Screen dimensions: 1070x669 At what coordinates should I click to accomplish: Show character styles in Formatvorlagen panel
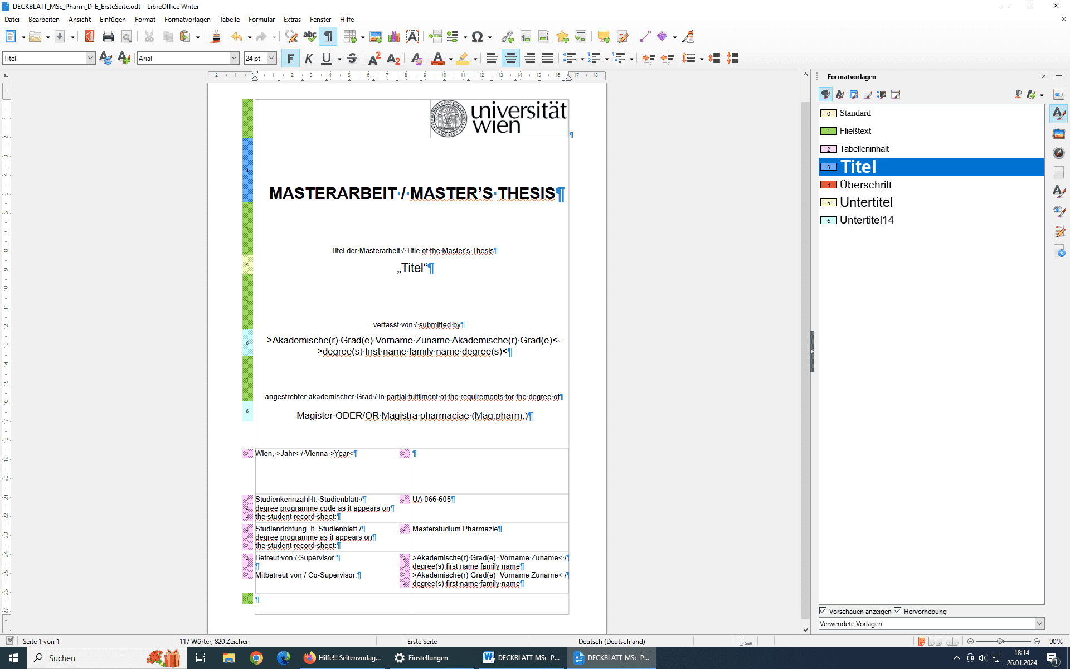(x=840, y=95)
